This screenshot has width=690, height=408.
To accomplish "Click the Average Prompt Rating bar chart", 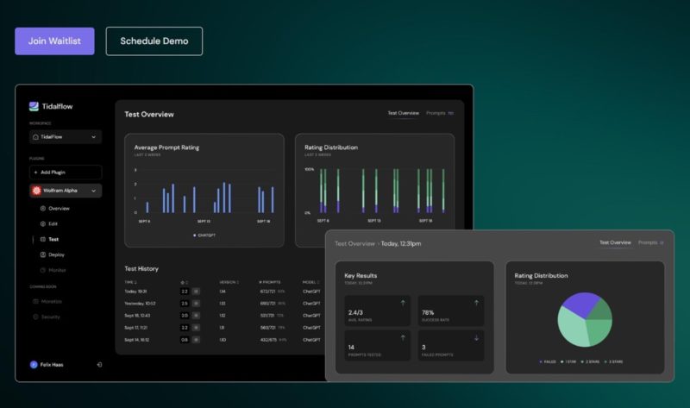I will 204,191.
